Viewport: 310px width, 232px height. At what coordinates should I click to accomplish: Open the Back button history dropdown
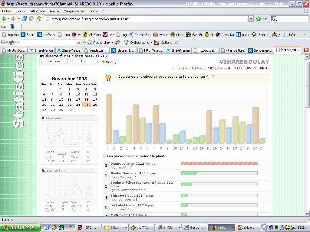[x=8, y=19]
